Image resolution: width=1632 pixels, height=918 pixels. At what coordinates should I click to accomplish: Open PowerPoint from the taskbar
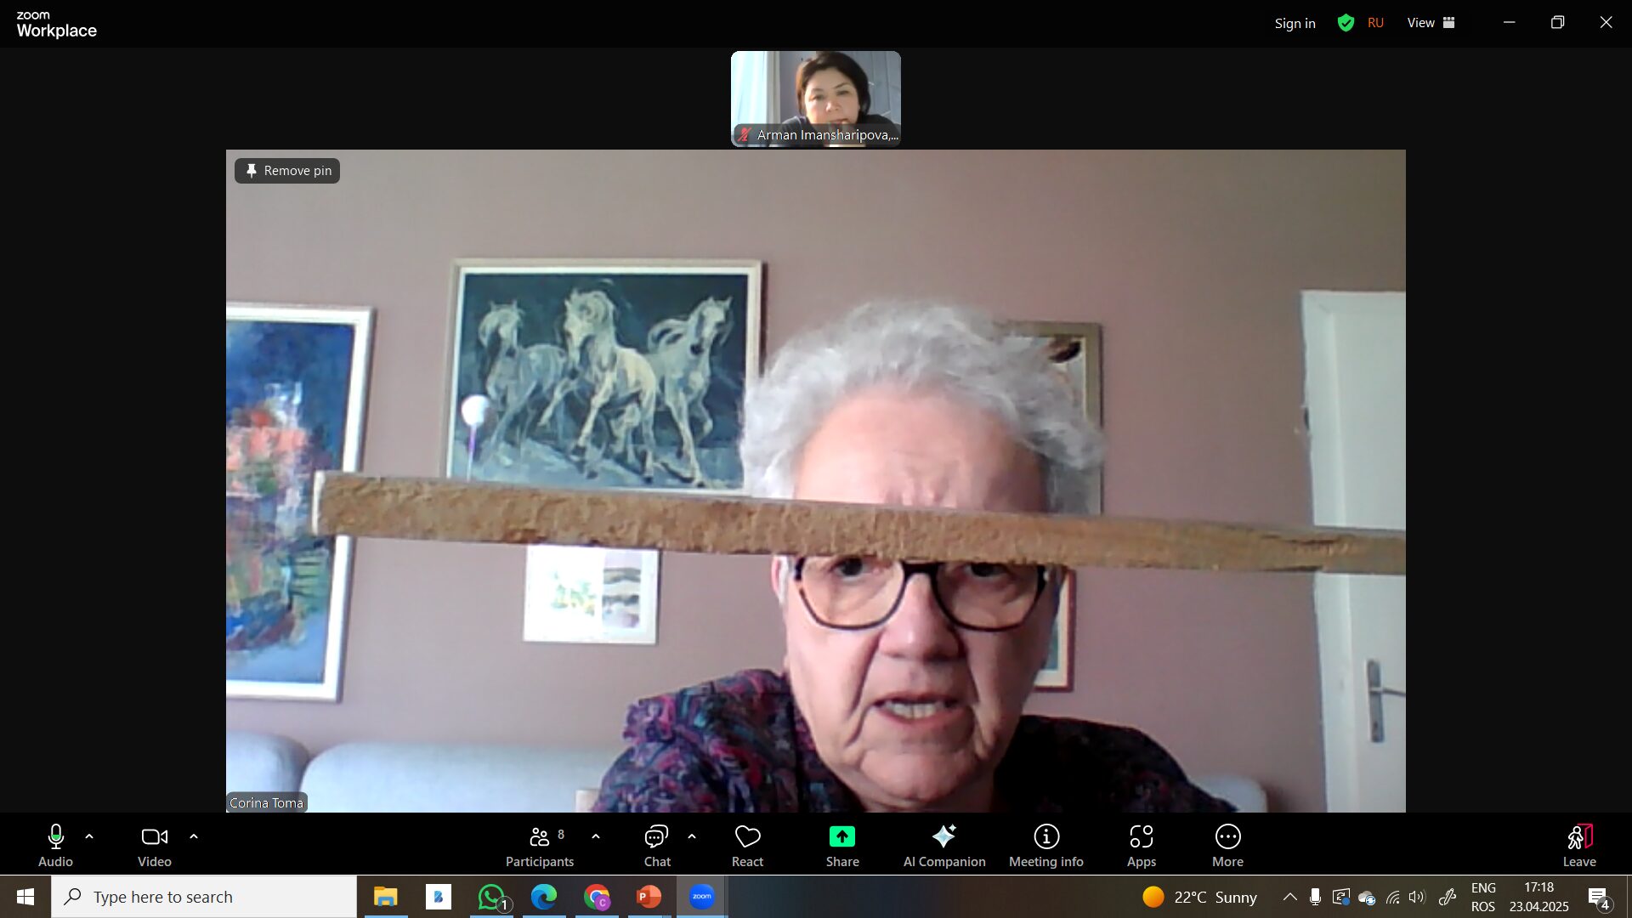649,897
